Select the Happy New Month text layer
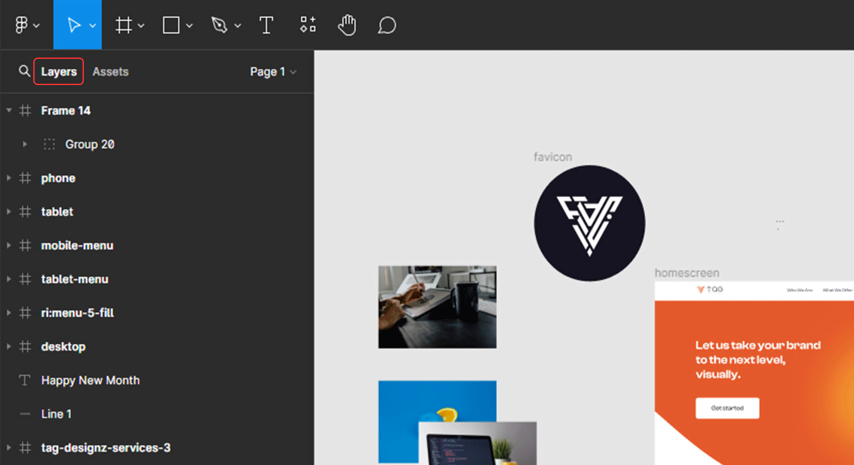 point(157,381)
